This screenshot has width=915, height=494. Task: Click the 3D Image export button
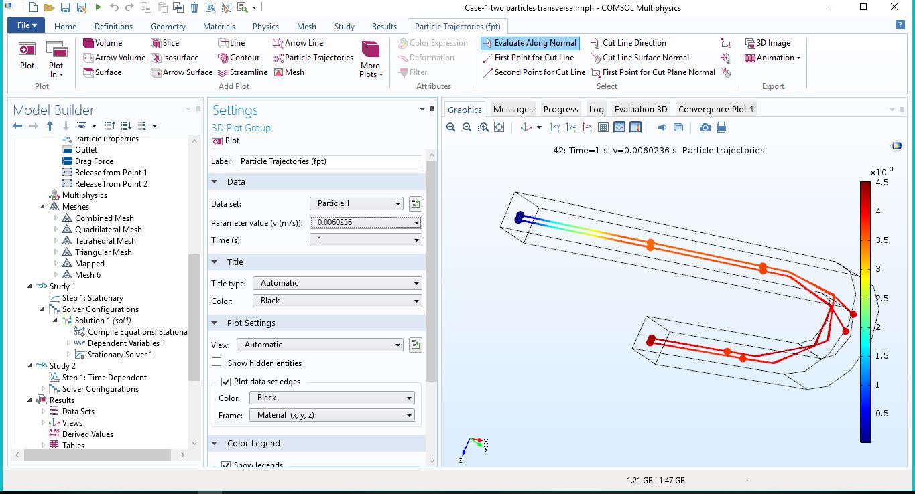[x=750, y=43]
